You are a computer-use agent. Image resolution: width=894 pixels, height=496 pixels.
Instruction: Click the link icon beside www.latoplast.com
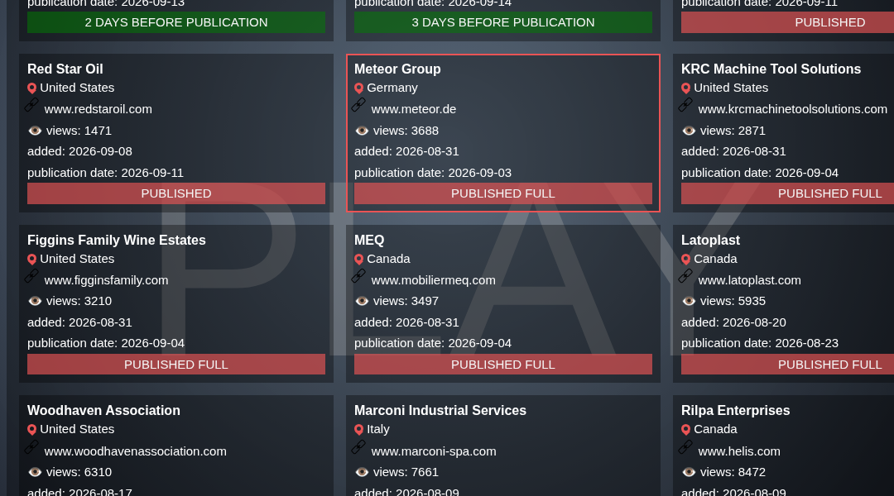(685, 276)
